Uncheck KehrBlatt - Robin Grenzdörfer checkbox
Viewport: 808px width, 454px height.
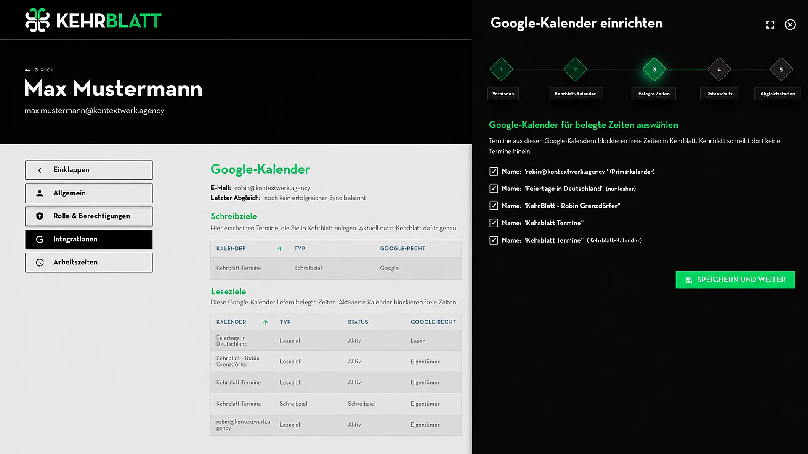pyautogui.click(x=494, y=206)
